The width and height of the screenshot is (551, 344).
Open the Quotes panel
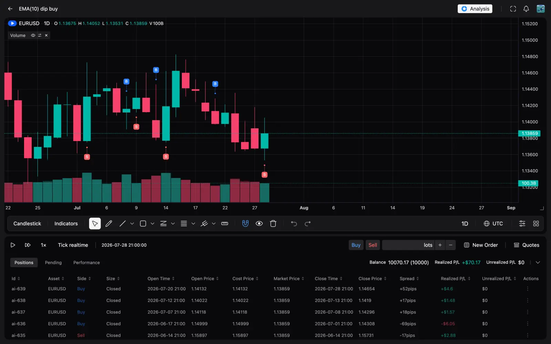pos(527,245)
